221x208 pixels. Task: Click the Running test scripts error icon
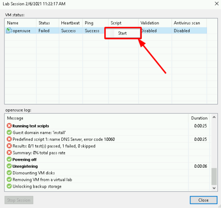9,126
